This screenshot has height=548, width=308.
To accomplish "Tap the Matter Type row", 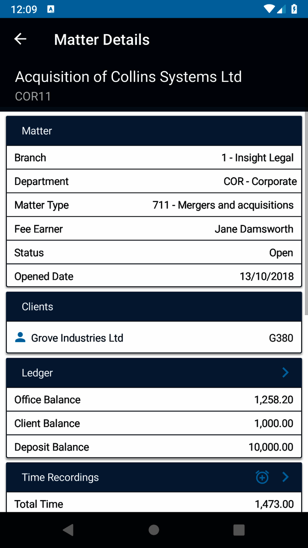I will [154, 205].
